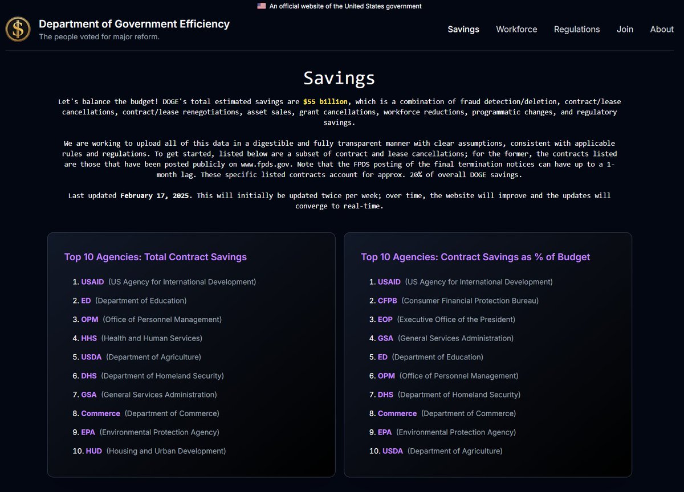Select USDA ranked 5 in Total Contract Savings
The image size is (684, 492).
coord(91,357)
